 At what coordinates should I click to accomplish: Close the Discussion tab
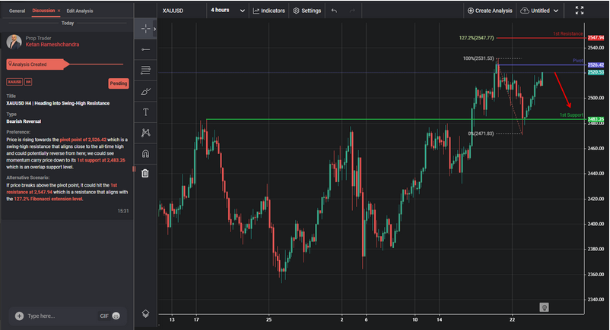(59, 11)
